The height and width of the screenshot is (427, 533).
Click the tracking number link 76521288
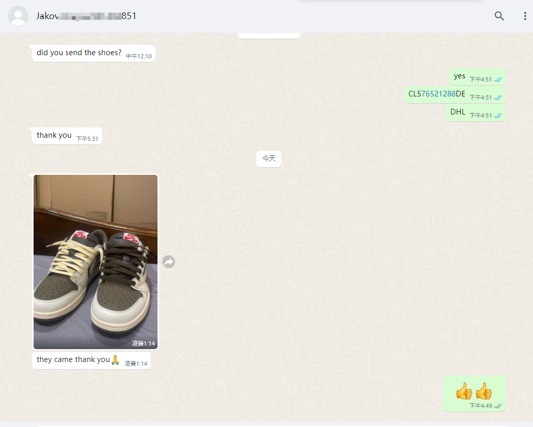tap(438, 94)
